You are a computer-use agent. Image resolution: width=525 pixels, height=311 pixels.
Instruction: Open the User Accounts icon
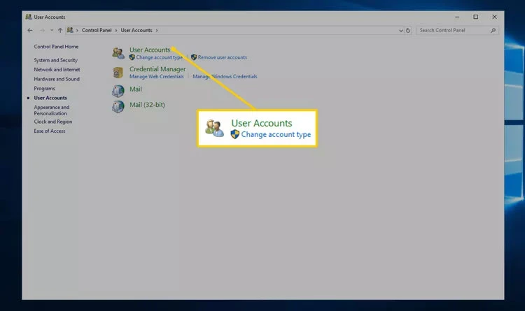118,53
